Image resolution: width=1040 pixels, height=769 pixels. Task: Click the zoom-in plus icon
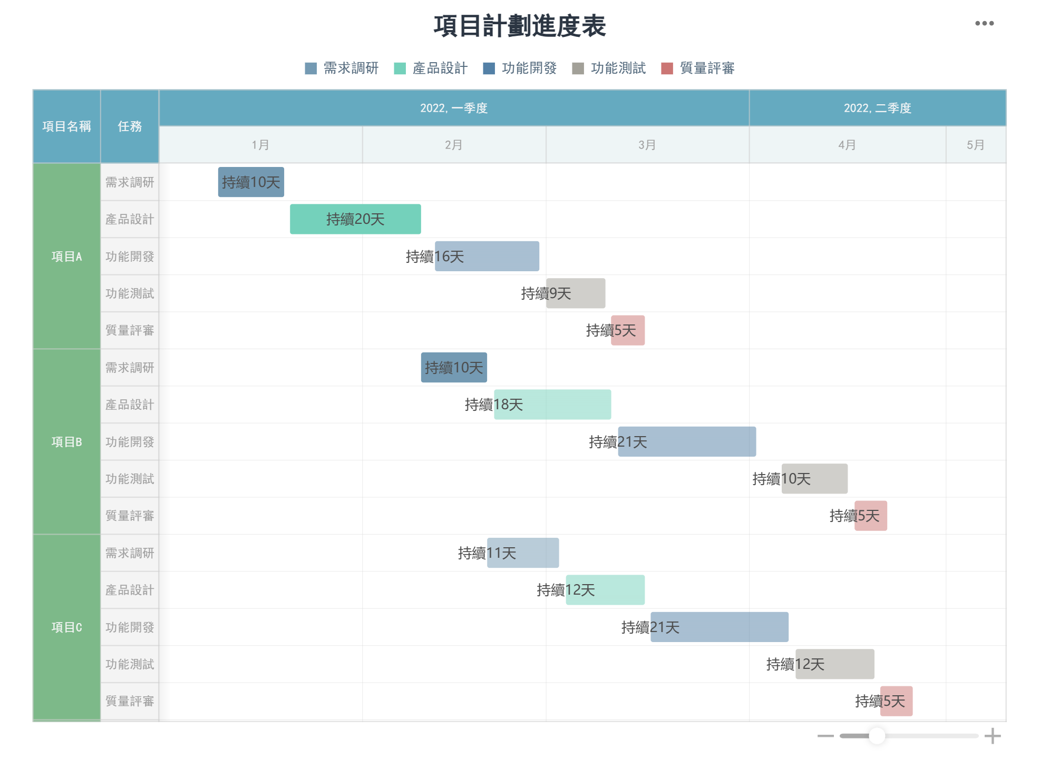(x=992, y=736)
